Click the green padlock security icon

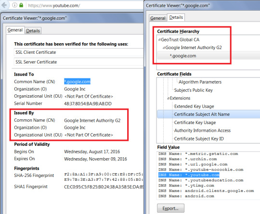point(21,5)
